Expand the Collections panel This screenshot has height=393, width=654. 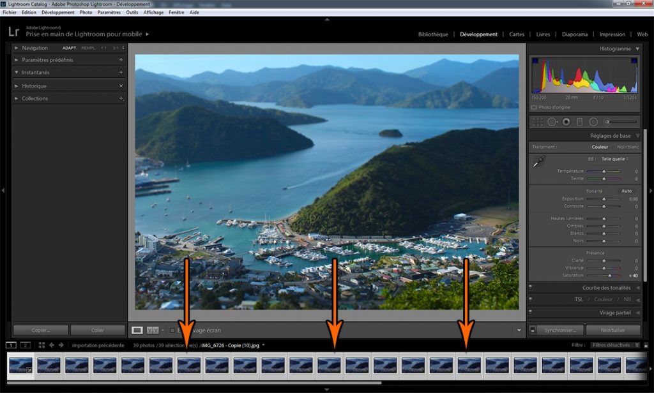click(x=17, y=98)
